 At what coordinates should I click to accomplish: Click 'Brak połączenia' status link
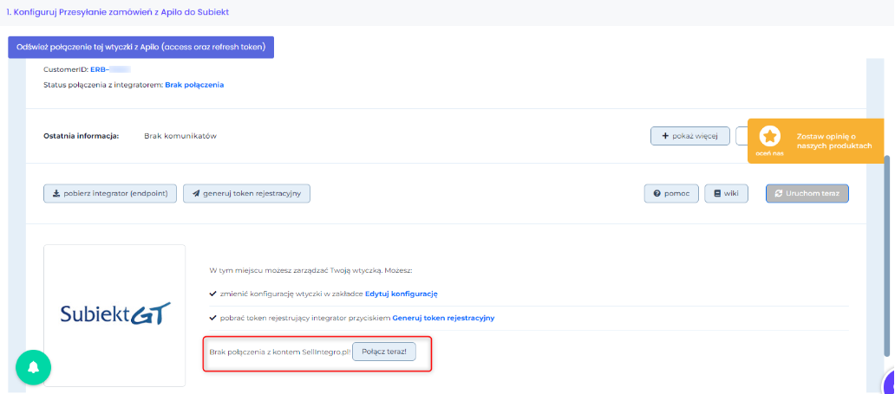[x=194, y=85]
